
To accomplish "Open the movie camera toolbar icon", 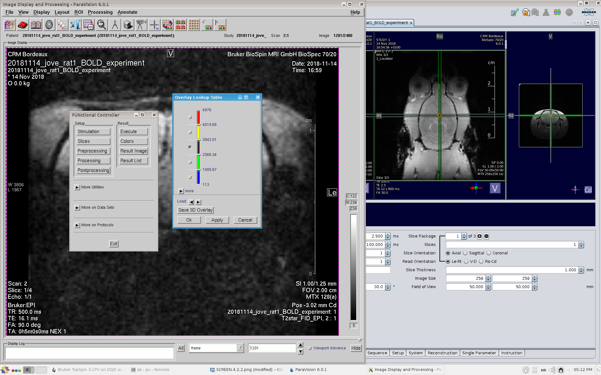I will 141,25.
